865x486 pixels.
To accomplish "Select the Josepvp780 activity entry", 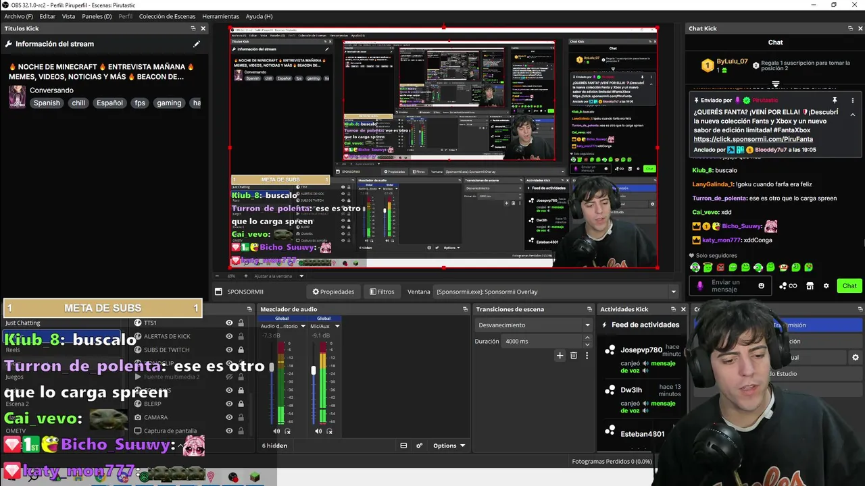I will point(642,360).
